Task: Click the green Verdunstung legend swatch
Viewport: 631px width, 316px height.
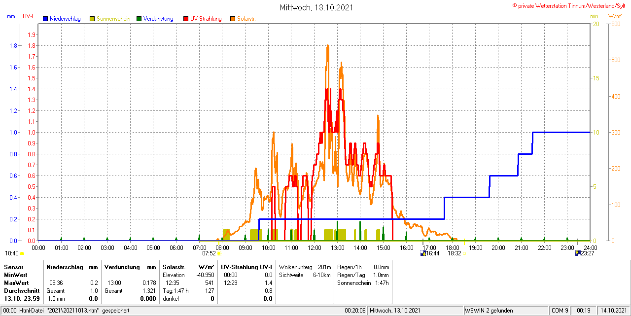Action: (139, 19)
